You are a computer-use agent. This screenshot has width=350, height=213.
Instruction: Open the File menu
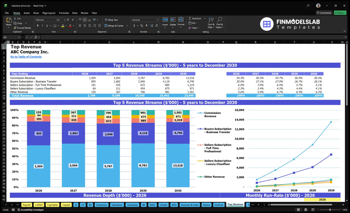coord(7,13)
